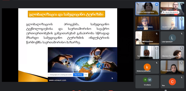Select Suzana Doborjginidze video tile
The image size is (186, 91).
[147, 9]
